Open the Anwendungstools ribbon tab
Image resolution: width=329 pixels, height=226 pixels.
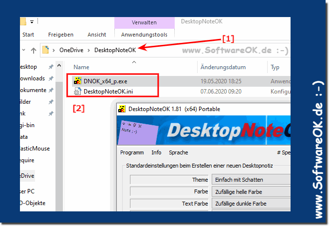pyautogui.click(x=144, y=35)
